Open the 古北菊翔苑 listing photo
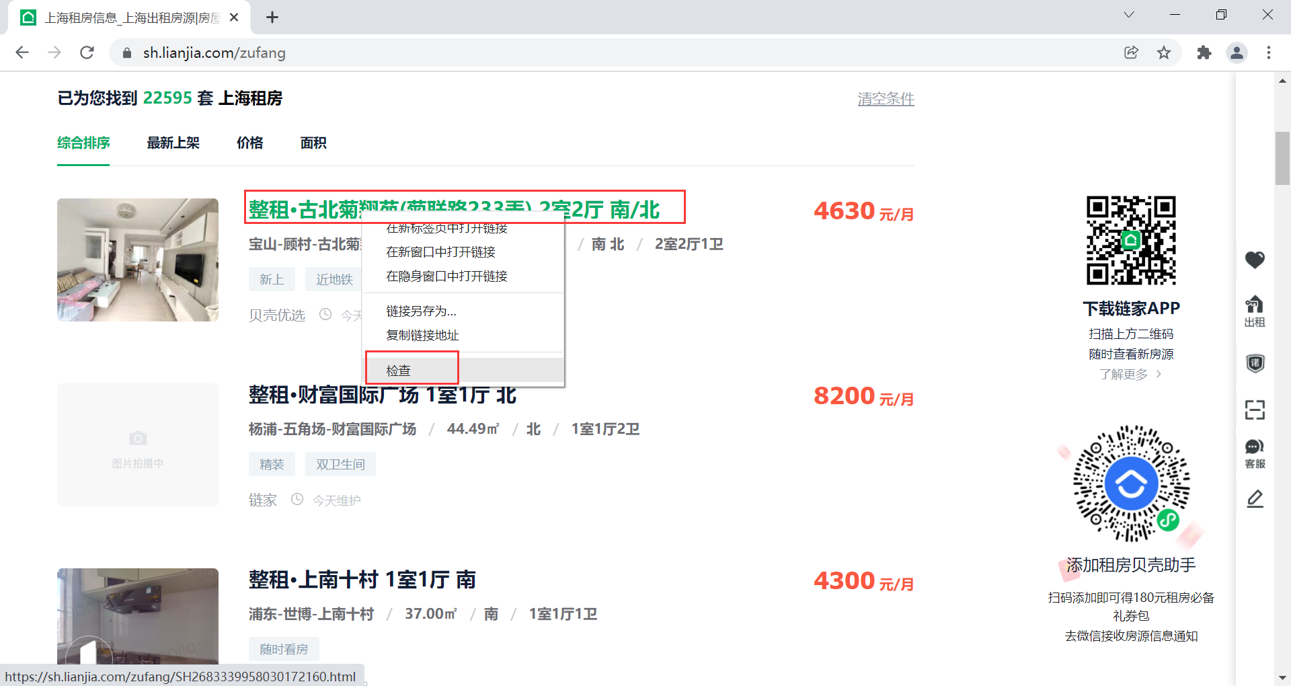The image size is (1291, 686). [138, 260]
